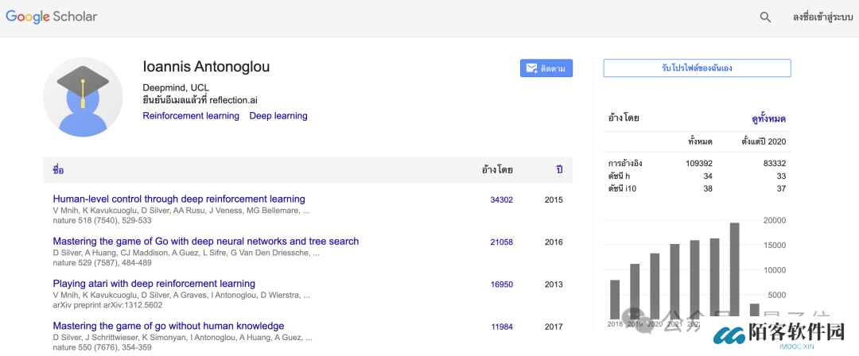Click the blue follow button with envelope

tap(546, 68)
